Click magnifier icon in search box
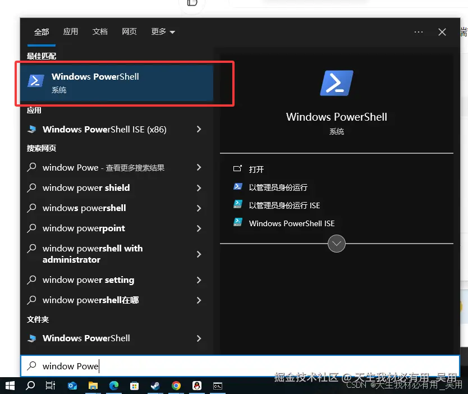 pyautogui.click(x=31, y=365)
